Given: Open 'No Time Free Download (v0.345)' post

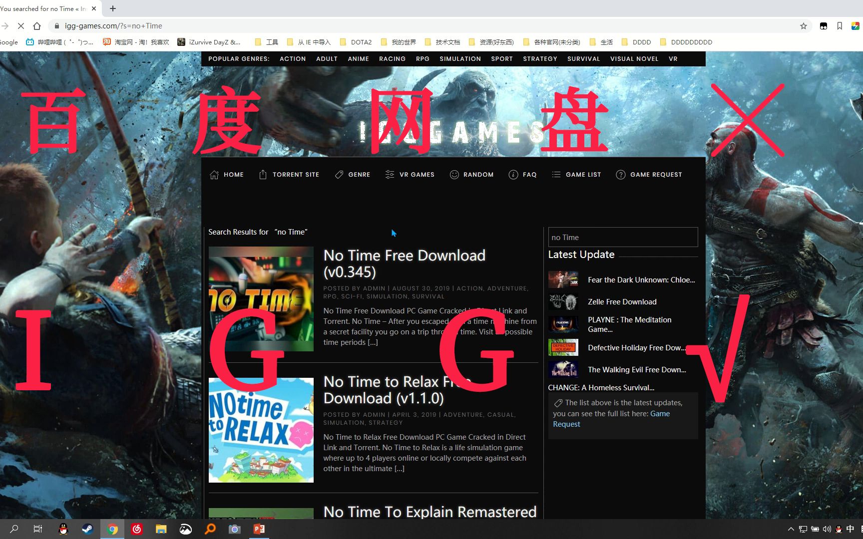Looking at the screenshot, I should pyautogui.click(x=404, y=264).
